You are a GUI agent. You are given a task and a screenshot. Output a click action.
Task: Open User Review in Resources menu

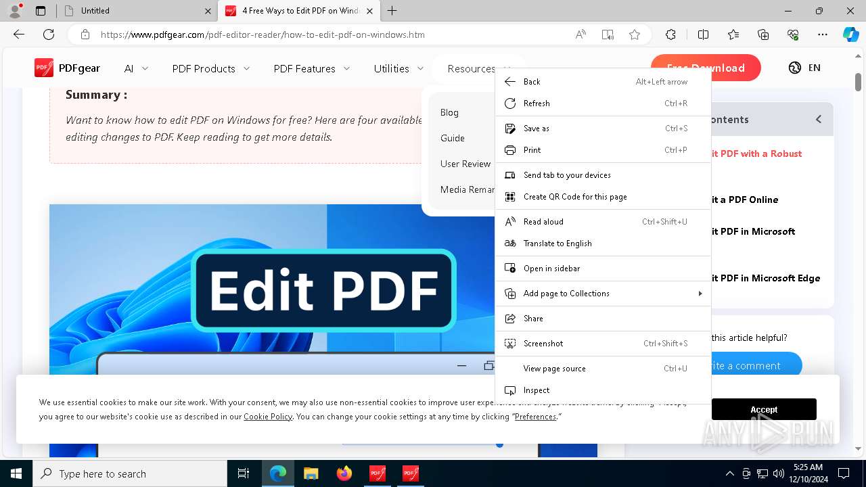pyautogui.click(x=465, y=164)
